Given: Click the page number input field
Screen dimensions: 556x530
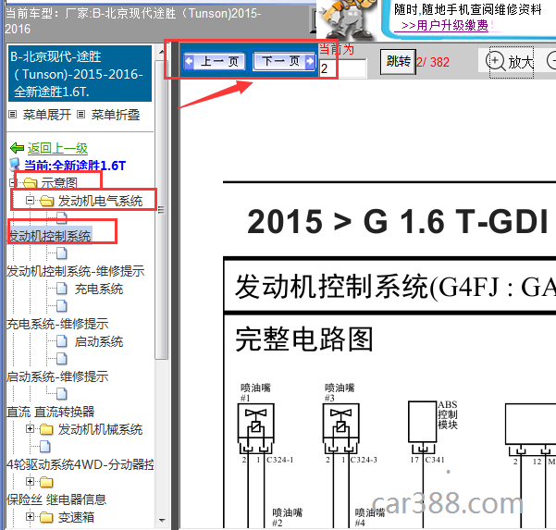Looking at the screenshot, I should click(x=343, y=68).
